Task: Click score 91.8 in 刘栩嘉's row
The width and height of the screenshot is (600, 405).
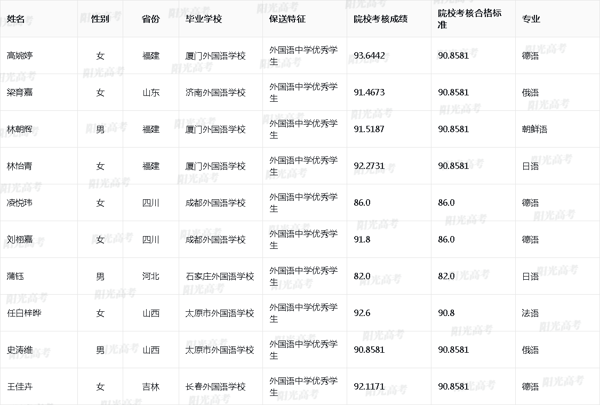Action: (x=362, y=239)
